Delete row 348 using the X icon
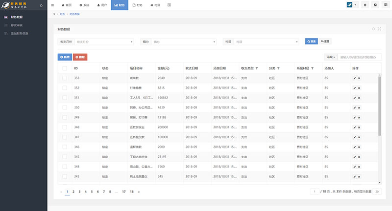 359,127
